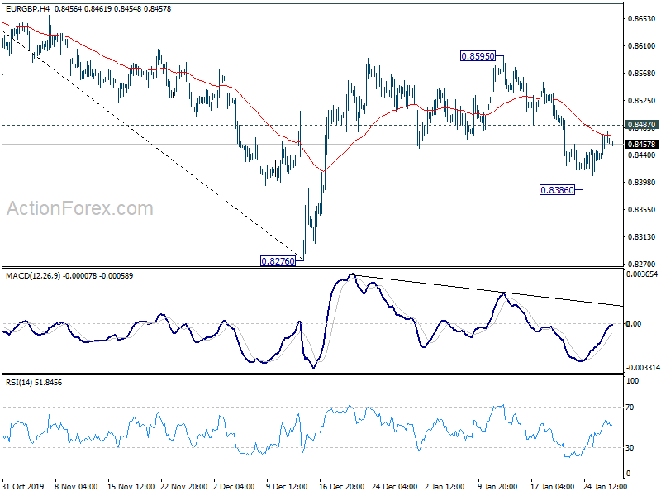This screenshot has height=496, width=661.
Task: Click the MACD -0.003314 scale value
Action: (x=643, y=368)
